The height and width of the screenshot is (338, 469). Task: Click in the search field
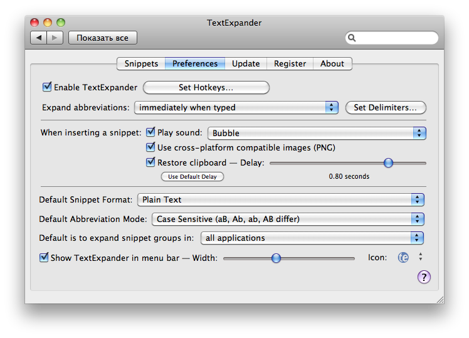[392, 38]
